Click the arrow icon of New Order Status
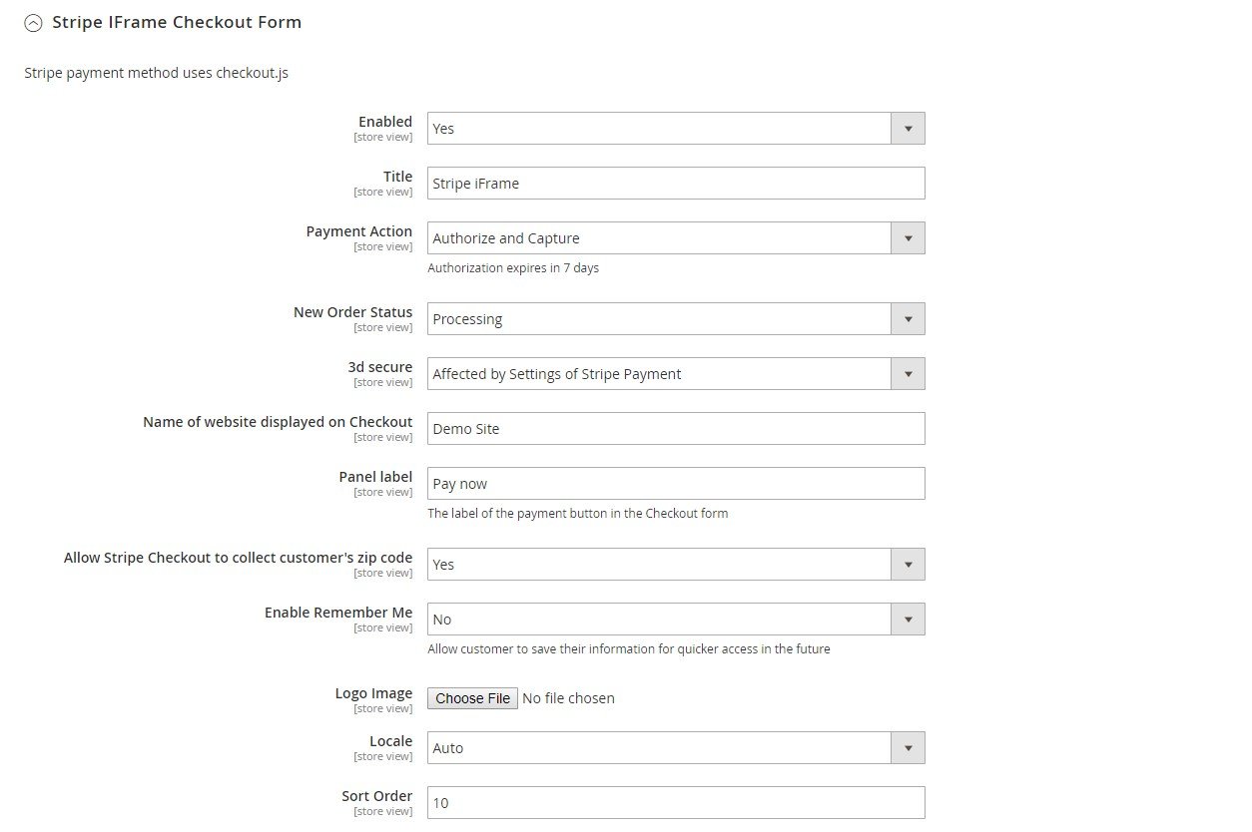The image size is (1252, 832). (x=908, y=319)
